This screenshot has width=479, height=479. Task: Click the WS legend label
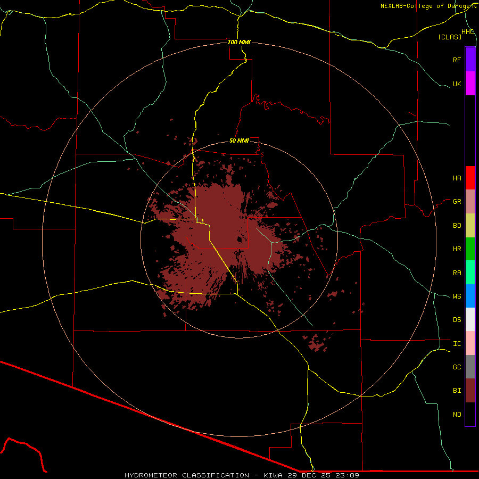[457, 296]
